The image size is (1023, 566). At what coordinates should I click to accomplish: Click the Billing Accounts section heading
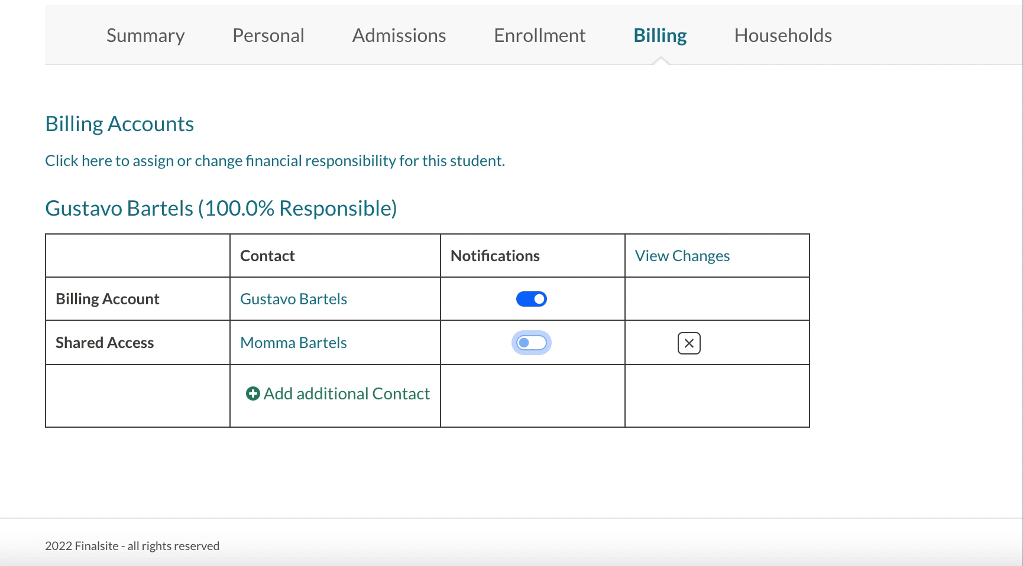(x=119, y=124)
